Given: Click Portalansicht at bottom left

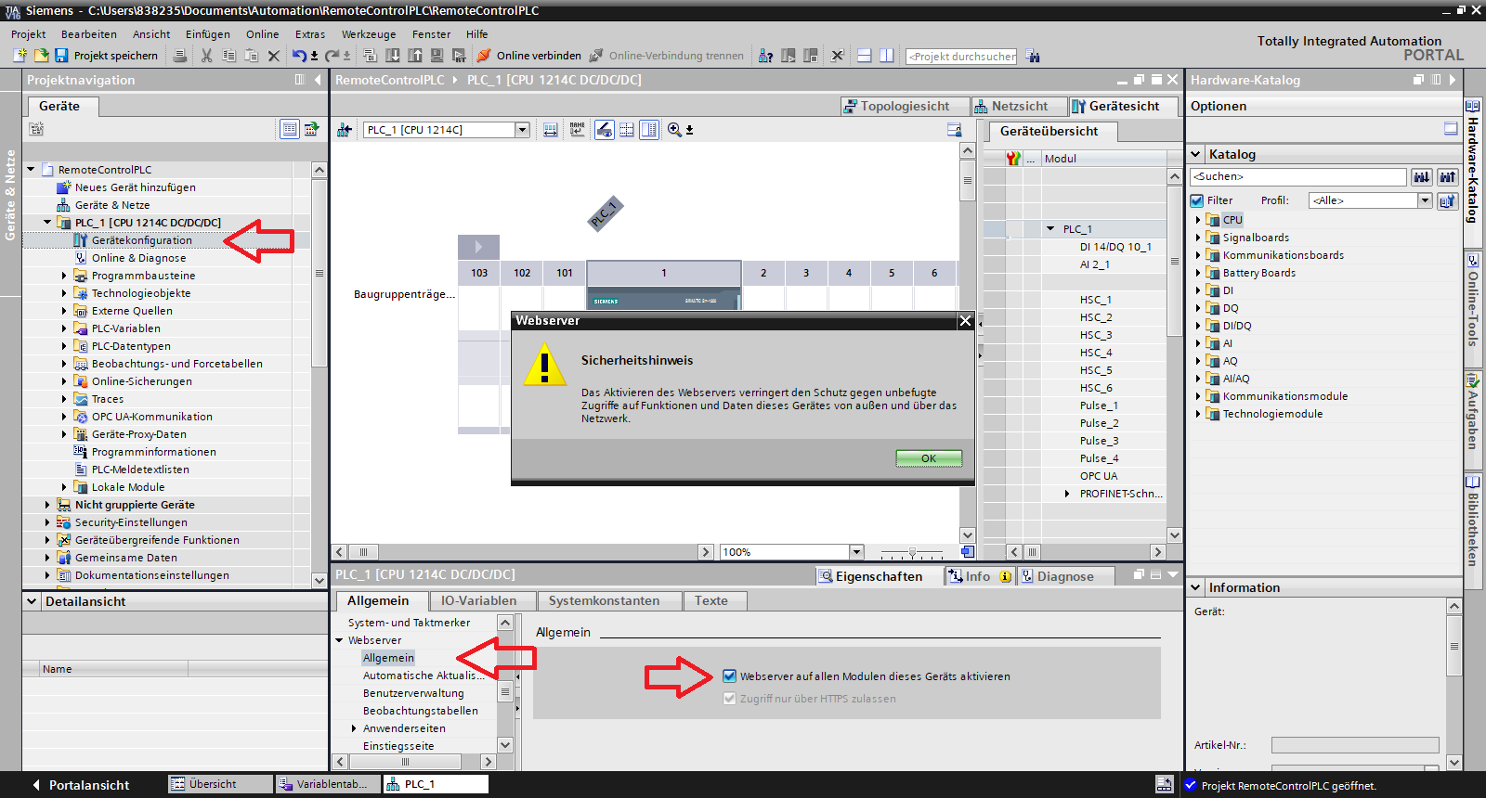Looking at the screenshot, I should coord(82,785).
